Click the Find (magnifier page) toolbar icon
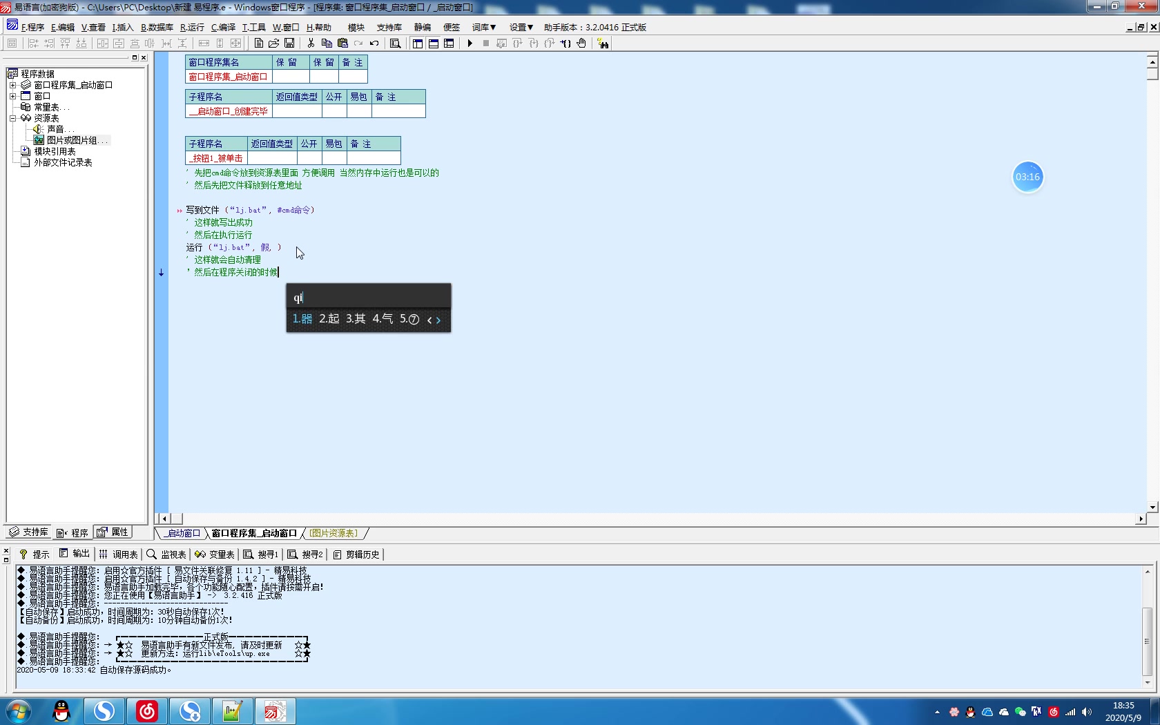The height and width of the screenshot is (725, 1160). [396, 43]
